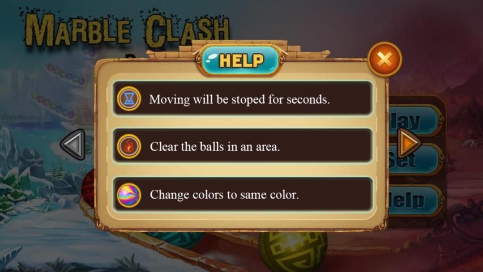Click the HELP title badge
483x272 pixels.
pos(240,60)
